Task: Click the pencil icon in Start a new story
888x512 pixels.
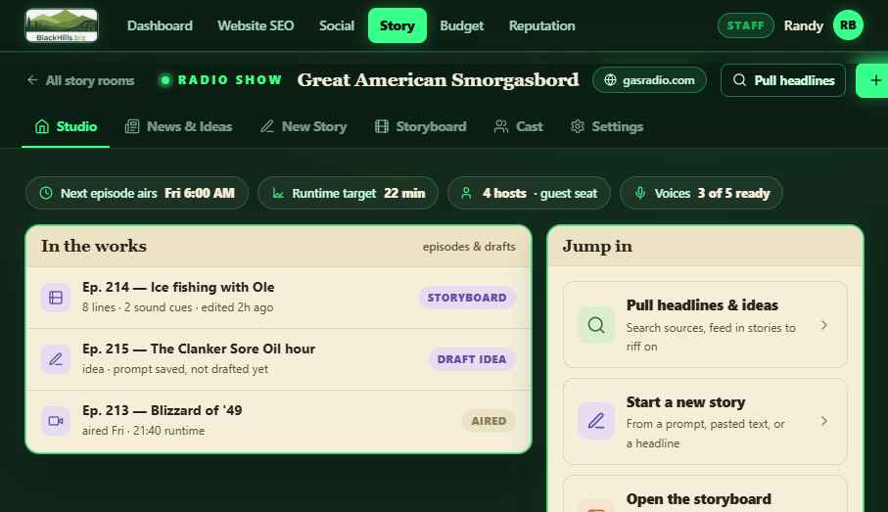Action: (x=596, y=421)
